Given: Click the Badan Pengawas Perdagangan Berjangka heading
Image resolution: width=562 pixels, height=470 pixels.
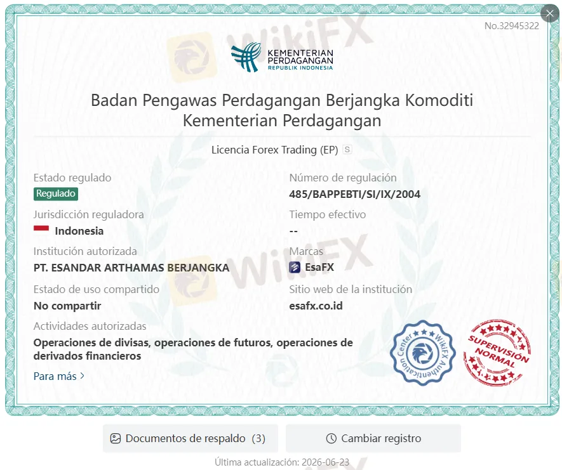Looking at the screenshot, I should 282,110.
